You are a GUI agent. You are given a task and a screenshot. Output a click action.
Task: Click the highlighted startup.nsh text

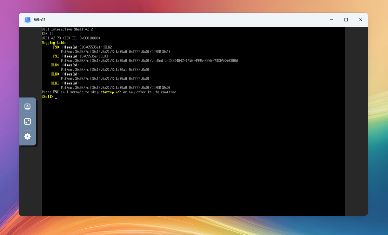111,92
